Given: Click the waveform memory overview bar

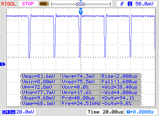Looking at the screenshot, I should [x=81, y=4].
